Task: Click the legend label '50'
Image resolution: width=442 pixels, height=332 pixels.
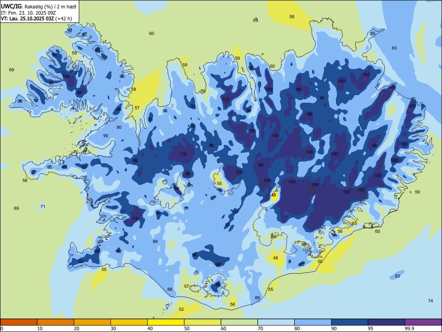Action: (x=187, y=328)
